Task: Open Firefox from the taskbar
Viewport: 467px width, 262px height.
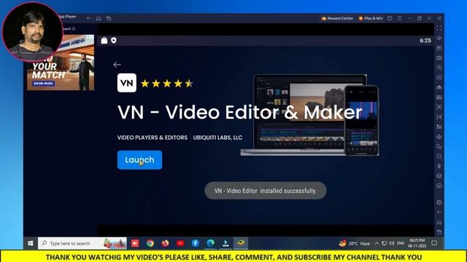Action: click(166, 243)
